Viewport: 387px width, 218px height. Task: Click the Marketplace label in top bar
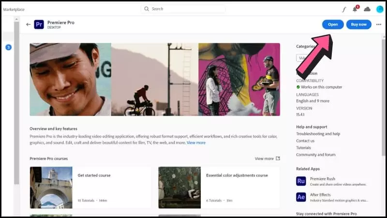coord(14,9)
